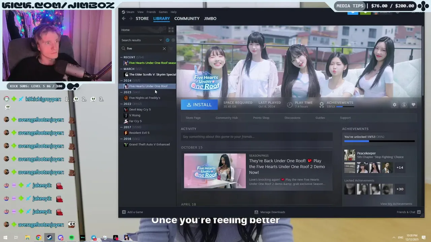Switch library to grid collections view

click(x=171, y=30)
